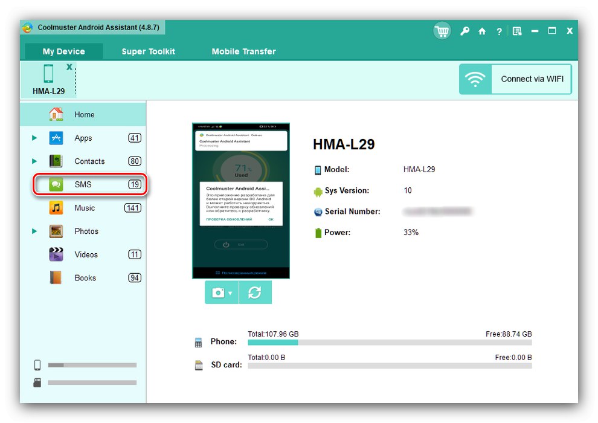Expand the Contacts category arrow
This screenshot has width=598, height=423.
coord(34,161)
